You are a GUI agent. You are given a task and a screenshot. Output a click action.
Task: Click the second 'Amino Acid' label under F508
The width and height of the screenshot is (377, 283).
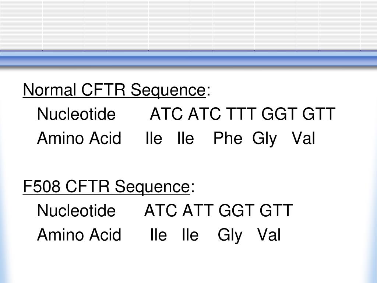tap(79, 235)
